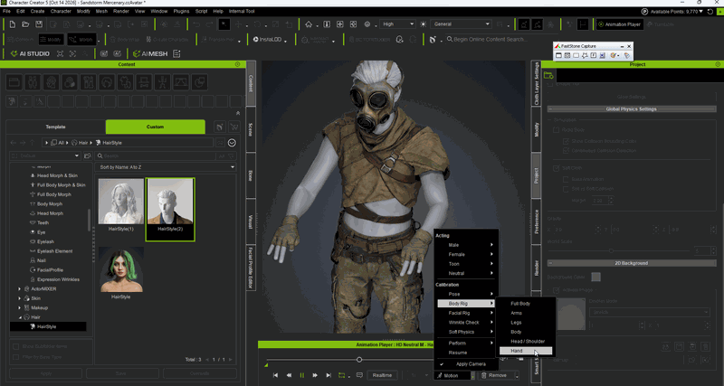This screenshot has height=386, width=724.
Task: Click the speech bubble icon in player
Action: (x=359, y=375)
